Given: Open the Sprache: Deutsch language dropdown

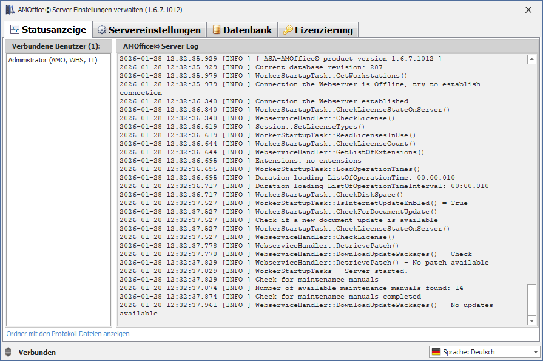Looking at the screenshot, I should click(484, 352).
